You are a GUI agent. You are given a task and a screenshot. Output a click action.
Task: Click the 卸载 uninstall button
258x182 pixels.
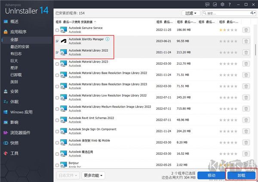[x=241, y=176]
